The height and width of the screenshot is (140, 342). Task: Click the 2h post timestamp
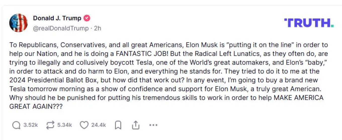pyautogui.click(x=98, y=28)
